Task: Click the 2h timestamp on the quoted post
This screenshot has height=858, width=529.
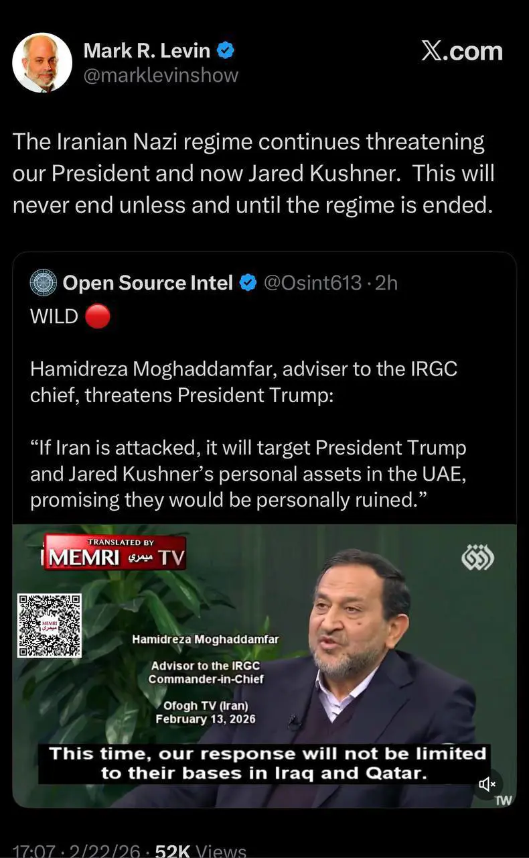Action: (x=386, y=284)
